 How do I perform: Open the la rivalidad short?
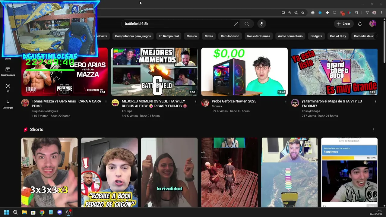(x=169, y=172)
